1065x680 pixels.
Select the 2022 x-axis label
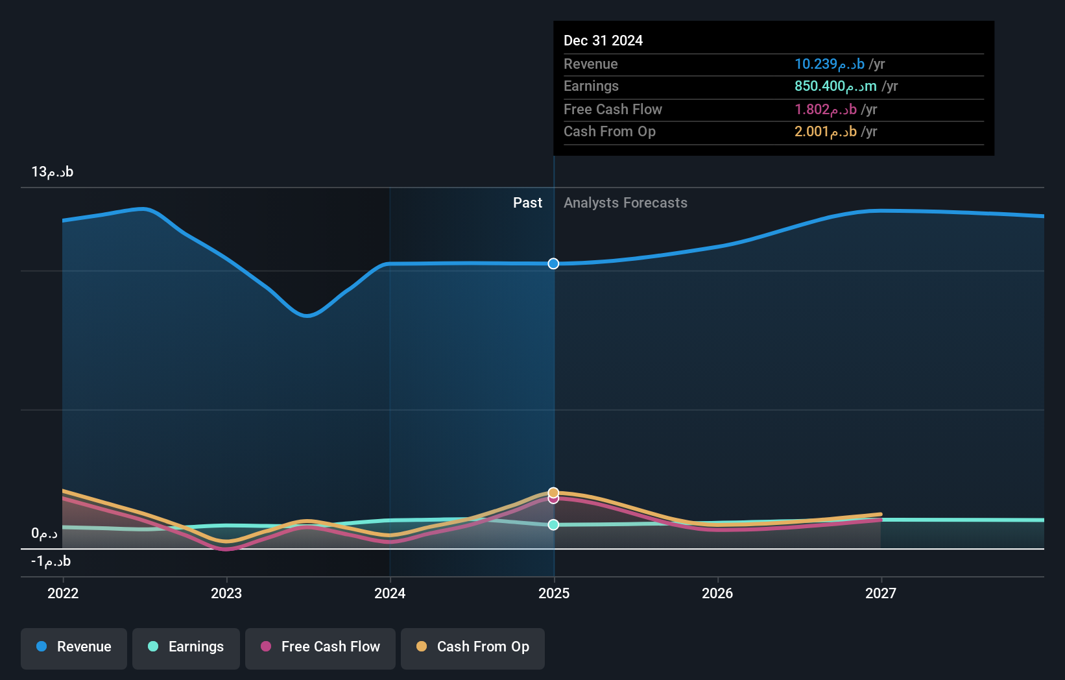click(63, 593)
